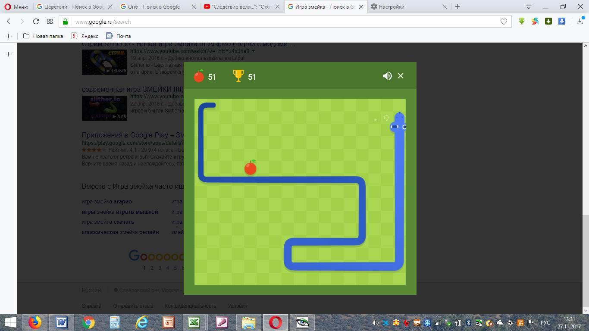Image resolution: width=589 pixels, height=331 pixels.
Task: Go back to previous page
Action: point(9,22)
